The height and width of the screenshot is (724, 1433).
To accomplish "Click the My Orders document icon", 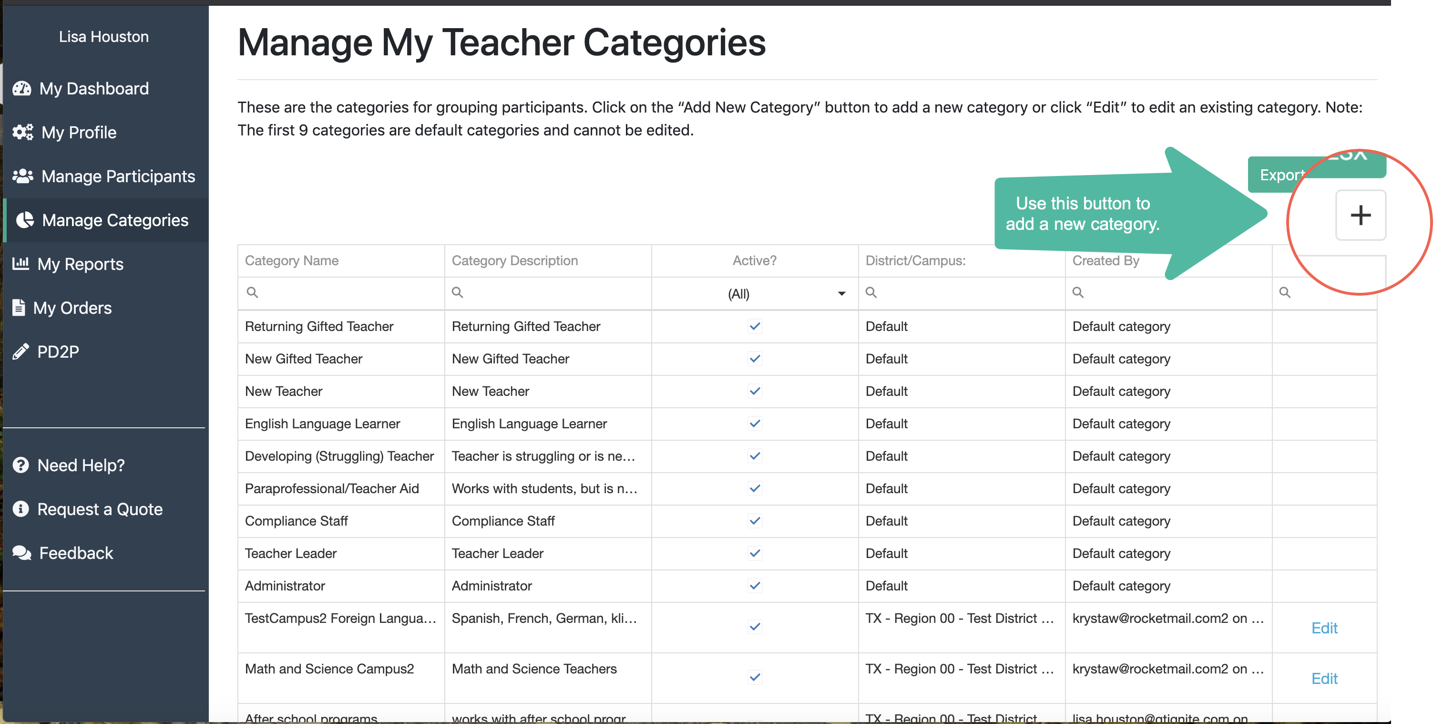I will click(x=19, y=308).
